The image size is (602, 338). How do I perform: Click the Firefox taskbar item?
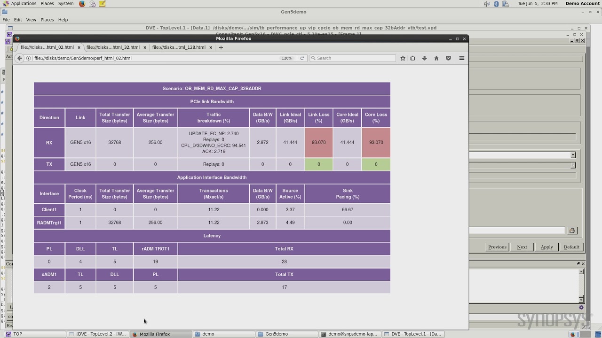(x=160, y=334)
